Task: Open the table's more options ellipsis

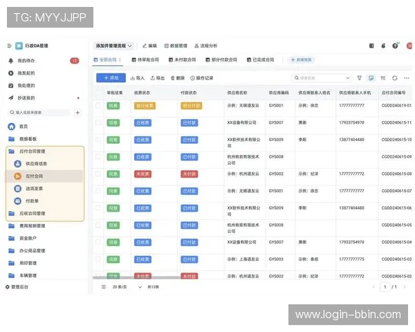Action: pyautogui.click(x=407, y=78)
